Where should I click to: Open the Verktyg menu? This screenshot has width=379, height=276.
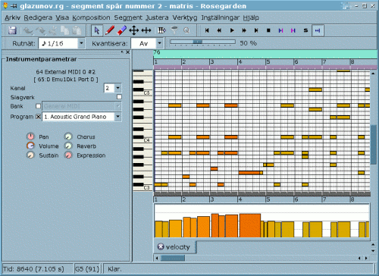pyautogui.click(x=185, y=17)
